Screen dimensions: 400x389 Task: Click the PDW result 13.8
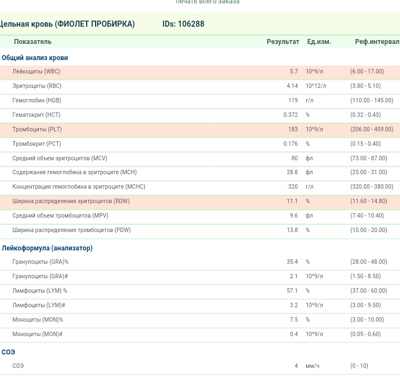292,230
